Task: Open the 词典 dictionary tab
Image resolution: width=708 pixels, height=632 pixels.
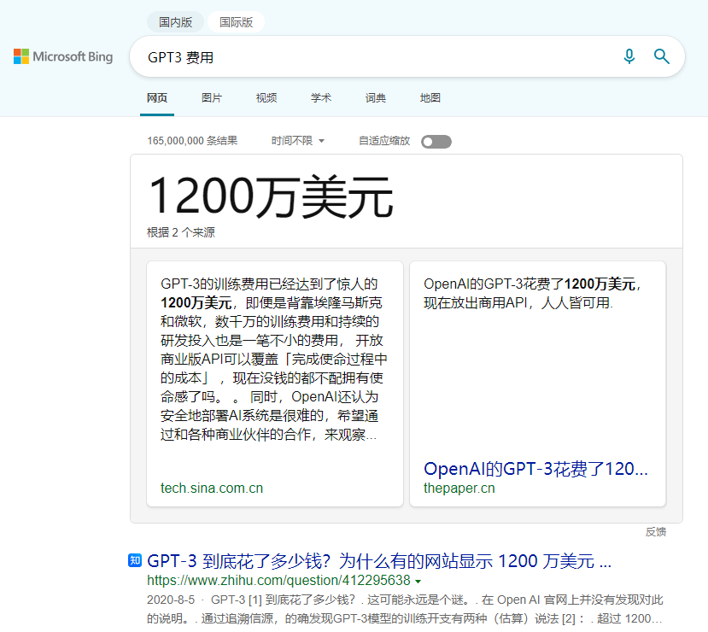Action: pos(376,98)
